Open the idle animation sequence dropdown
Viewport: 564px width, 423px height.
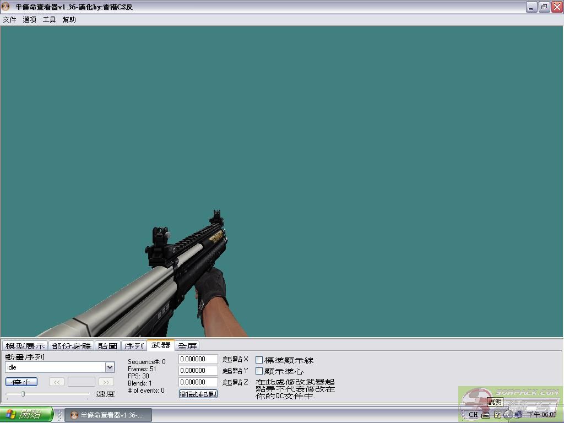click(110, 367)
